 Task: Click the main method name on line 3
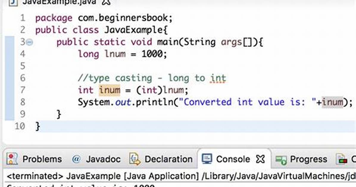click(x=168, y=42)
